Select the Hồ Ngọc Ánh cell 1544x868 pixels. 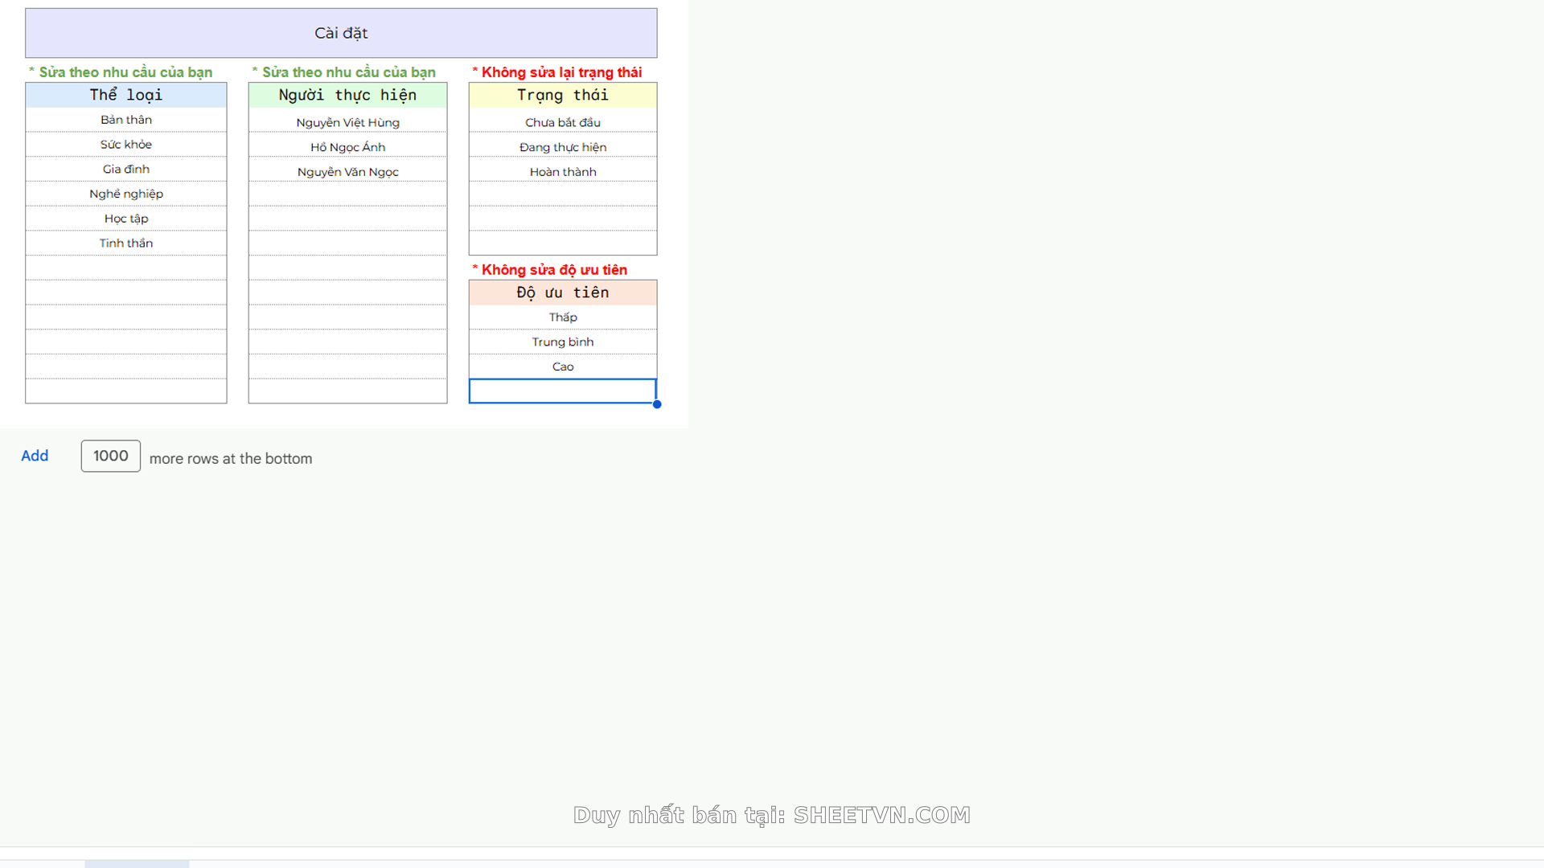click(x=347, y=147)
